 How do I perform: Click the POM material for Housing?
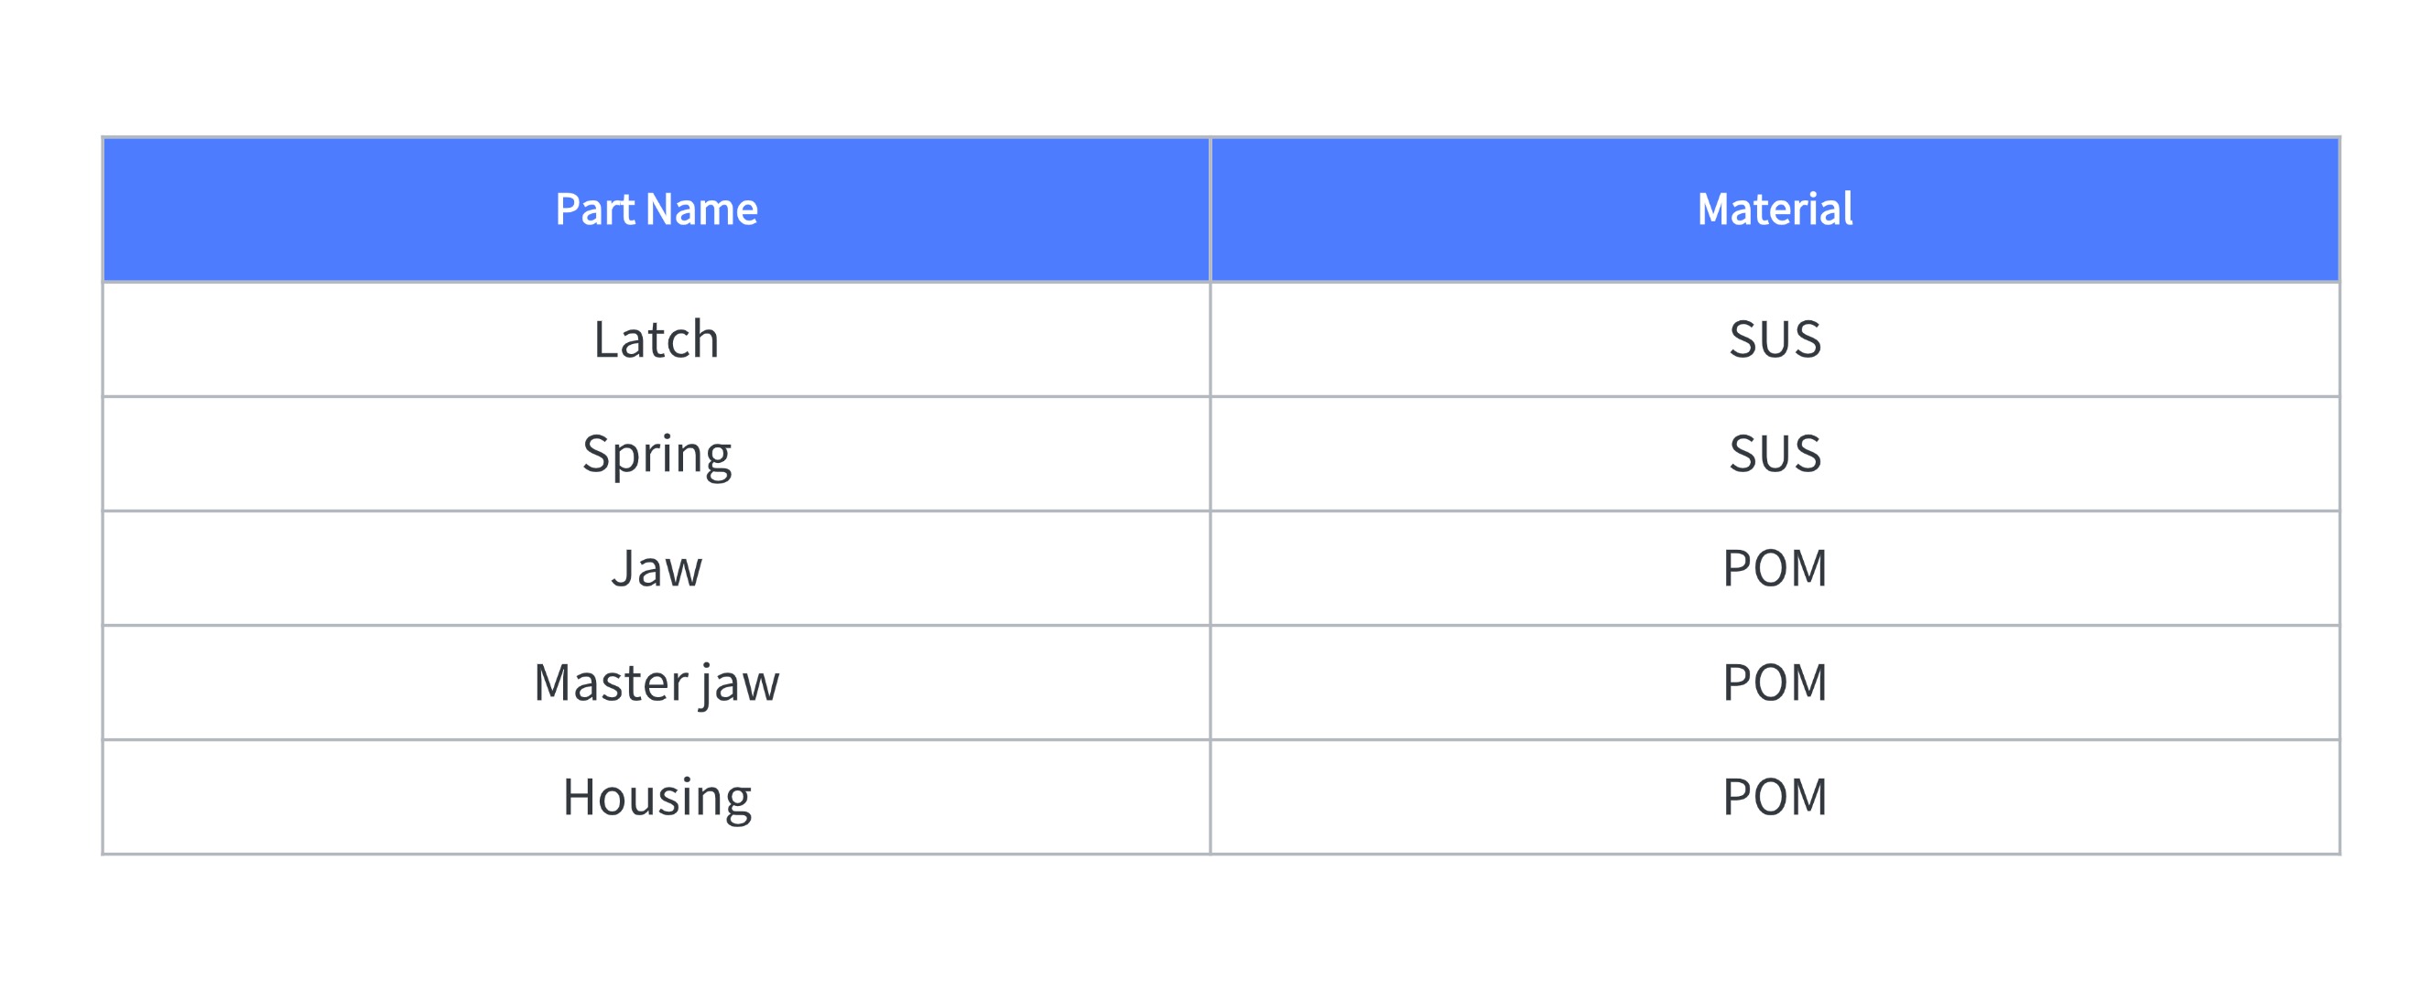pos(1775,798)
